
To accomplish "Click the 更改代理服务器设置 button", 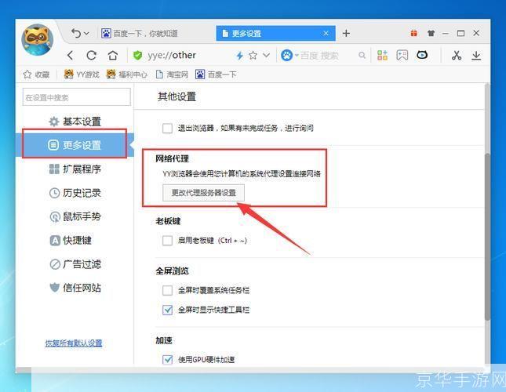I will point(203,192).
